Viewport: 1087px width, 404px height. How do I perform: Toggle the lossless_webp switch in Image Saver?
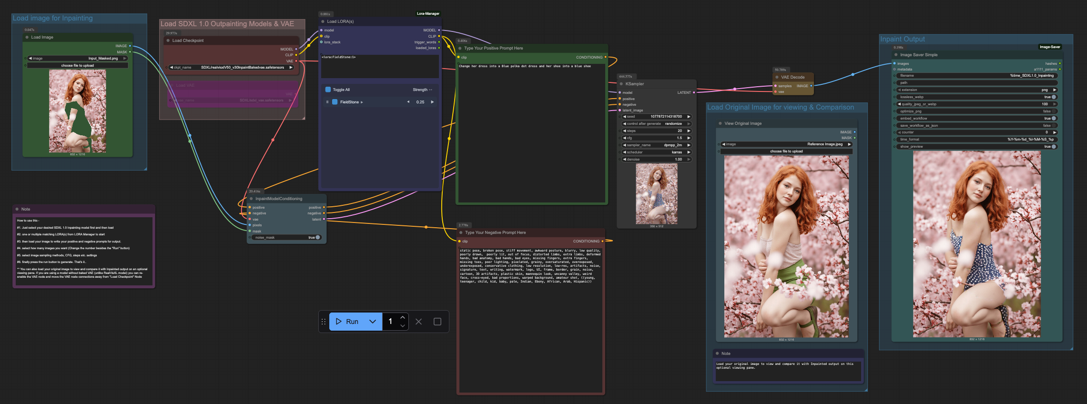[1053, 97]
